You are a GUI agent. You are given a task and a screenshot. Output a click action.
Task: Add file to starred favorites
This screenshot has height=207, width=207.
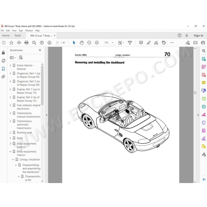[11, 43]
